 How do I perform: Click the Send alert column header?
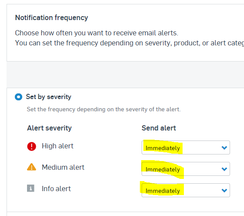click(x=159, y=128)
